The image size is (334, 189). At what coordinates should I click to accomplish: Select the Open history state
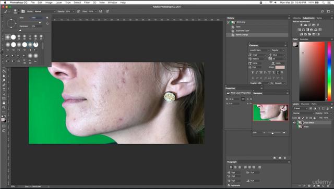click(x=257, y=27)
